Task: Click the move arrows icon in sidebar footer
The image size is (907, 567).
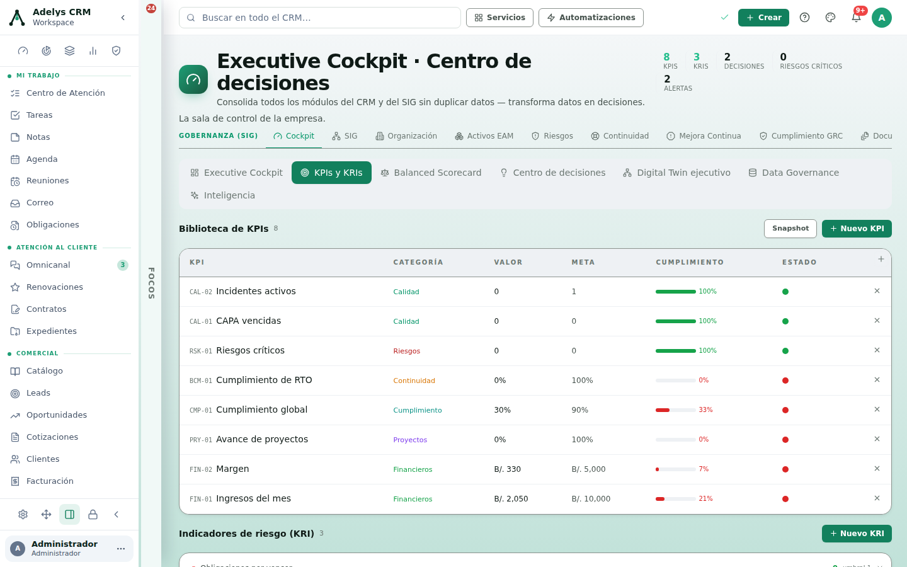Action: [47, 515]
